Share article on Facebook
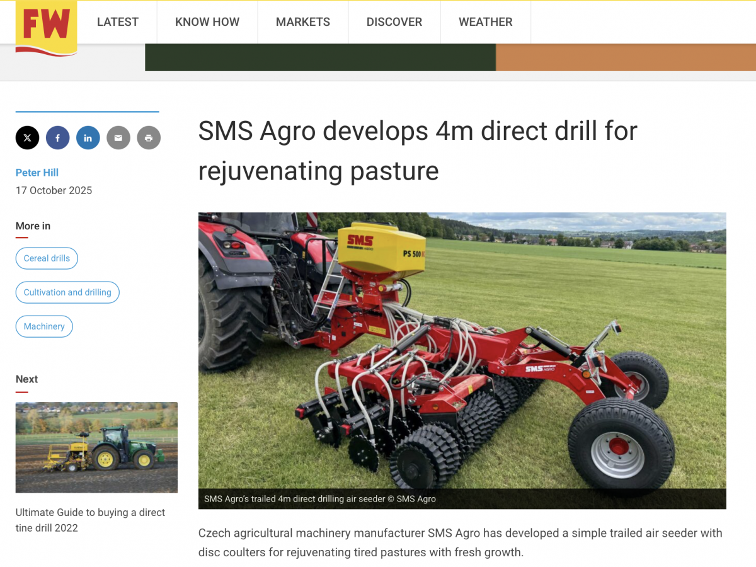756x567 pixels. [x=57, y=138]
